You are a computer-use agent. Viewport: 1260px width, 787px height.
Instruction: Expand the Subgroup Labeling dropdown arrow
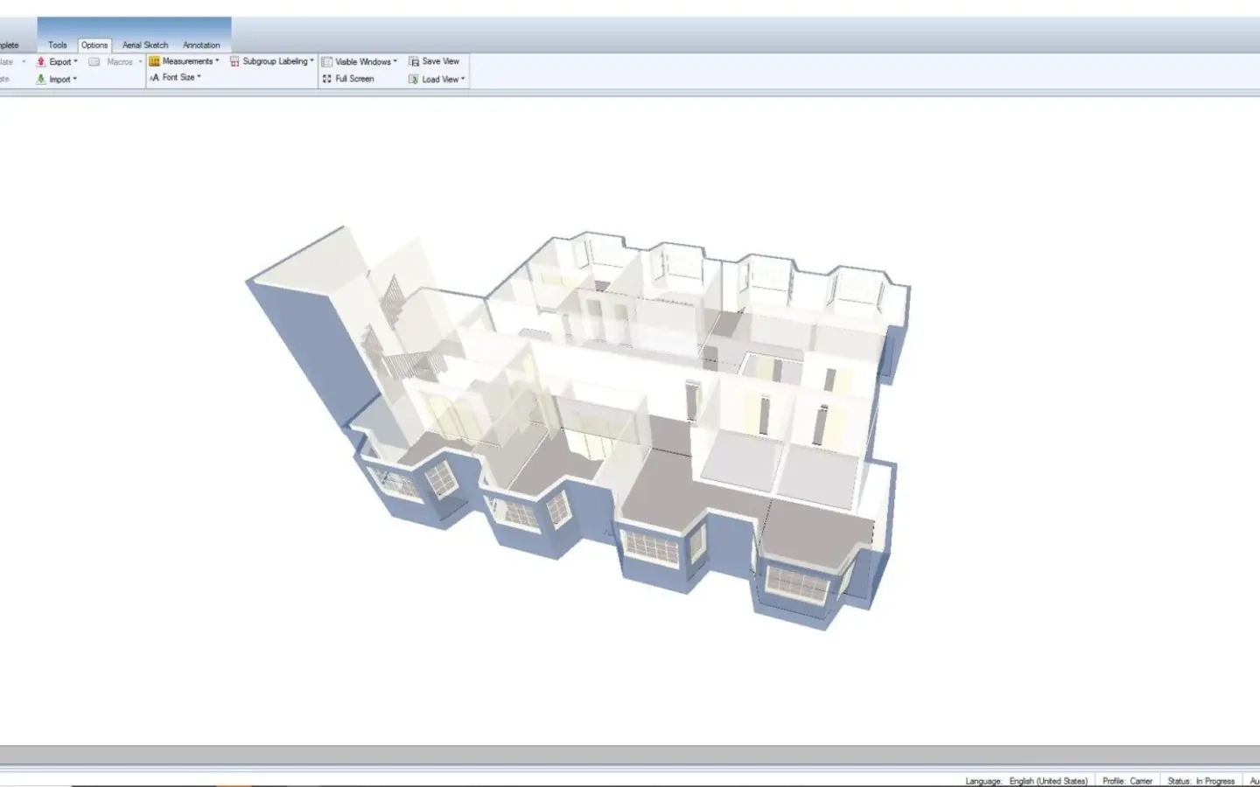tap(311, 61)
